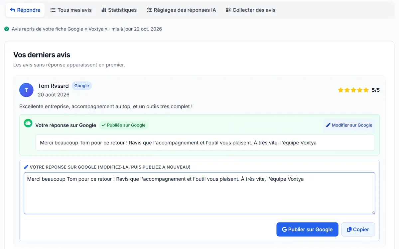The height and width of the screenshot is (249, 399).
Task: Click the Publiée sur Google badge
Action: 123,125
